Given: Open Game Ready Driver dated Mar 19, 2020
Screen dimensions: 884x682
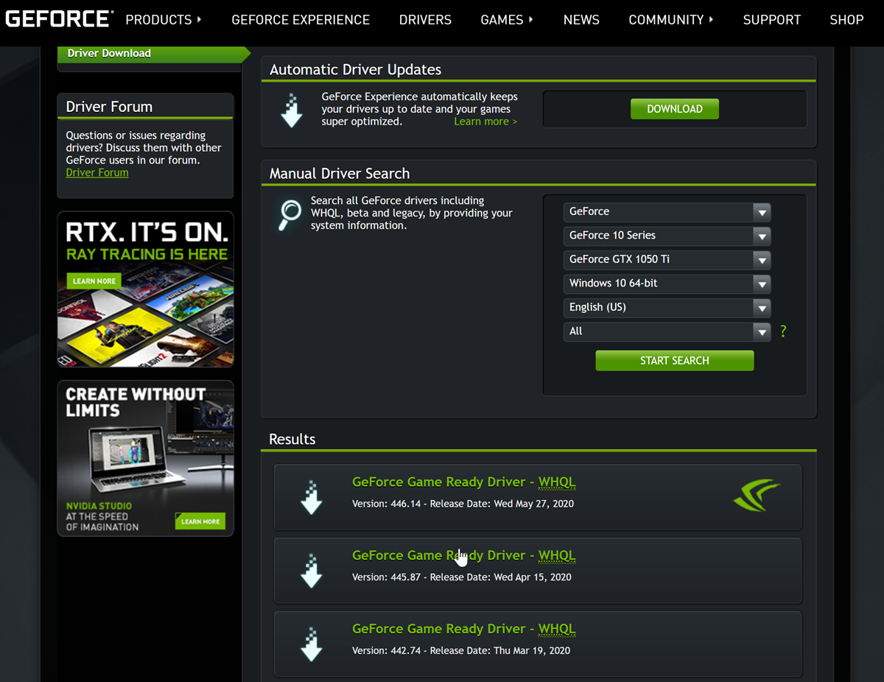Looking at the screenshot, I should tap(463, 630).
